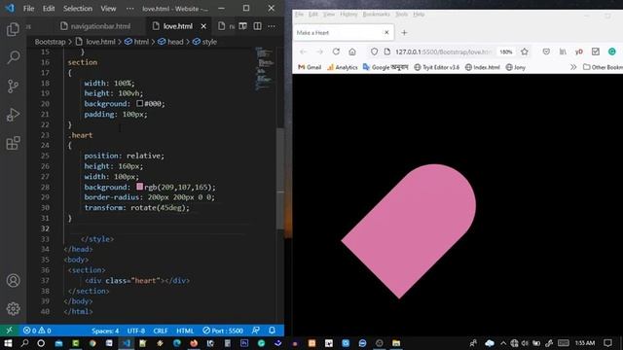Open the pink rgb color swatch
623x350 pixels.
139,187
